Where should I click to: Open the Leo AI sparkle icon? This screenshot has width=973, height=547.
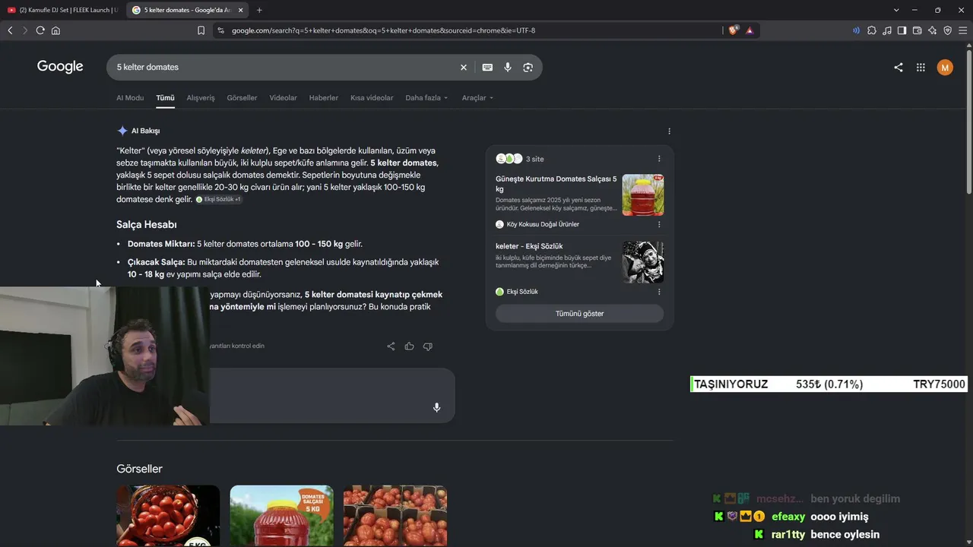click(x=932, y=30)
